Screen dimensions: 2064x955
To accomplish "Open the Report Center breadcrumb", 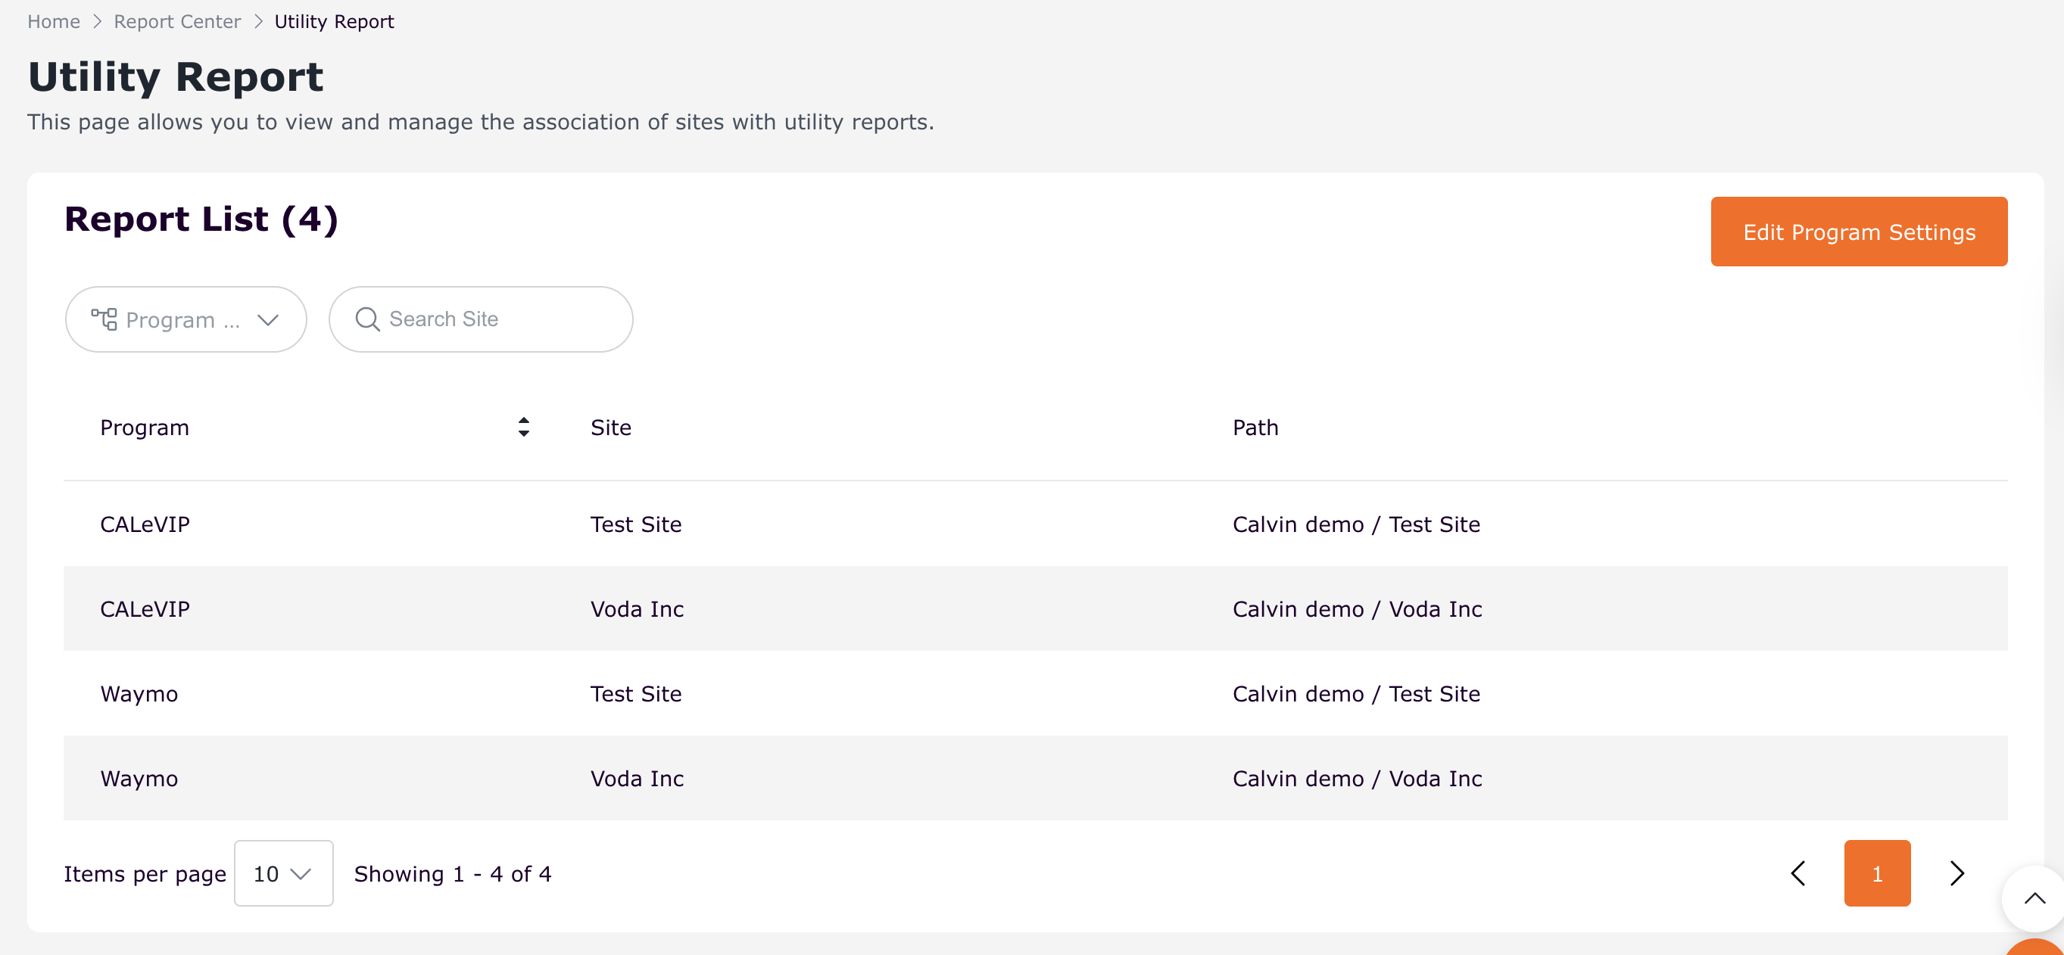I will pyautogui.click(x=177, y=22).
